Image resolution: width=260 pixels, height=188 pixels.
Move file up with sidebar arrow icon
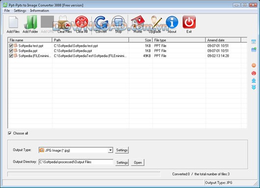[x=254, y=81]
